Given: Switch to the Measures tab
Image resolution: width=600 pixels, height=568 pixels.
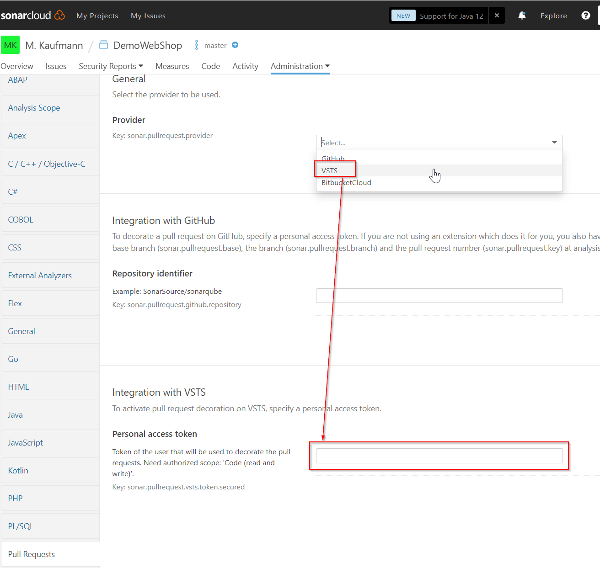Looking at the screenshot, I should click(172, 66).
